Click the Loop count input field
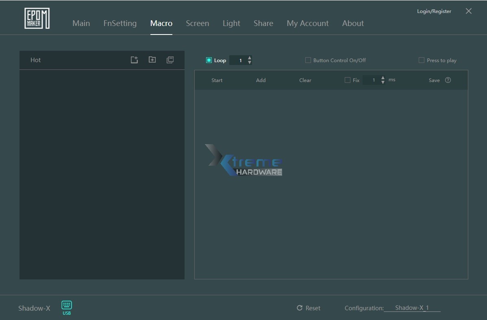487x320 pixels. coord(238,61)
